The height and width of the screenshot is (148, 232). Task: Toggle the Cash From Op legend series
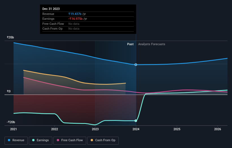pos(103,140)
